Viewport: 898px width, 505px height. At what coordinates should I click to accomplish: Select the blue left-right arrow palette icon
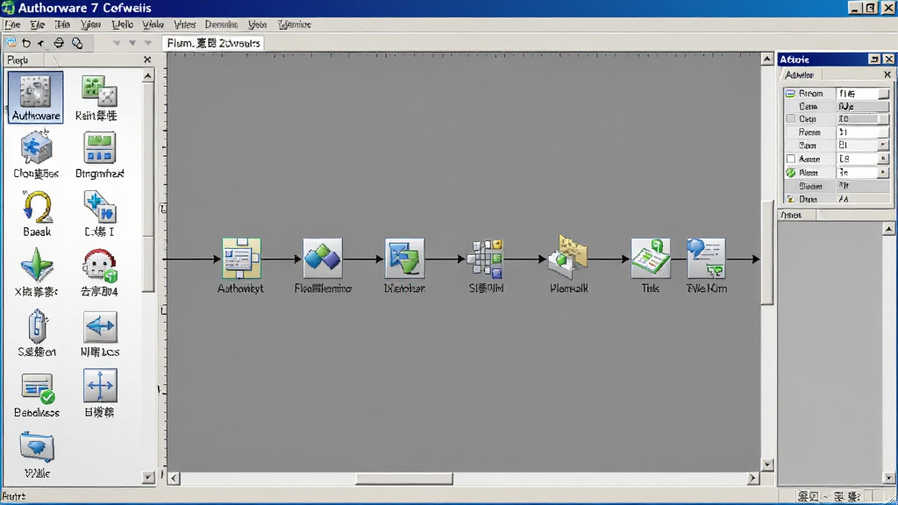coord(100,327)
